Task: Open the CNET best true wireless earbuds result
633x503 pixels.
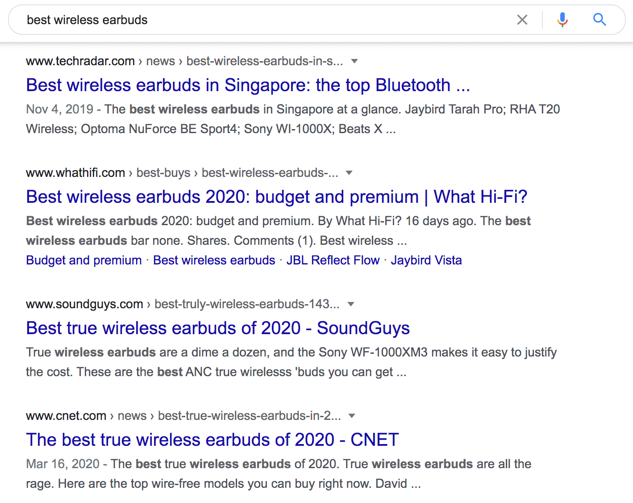Action: pyautogui.click(x=212, y=440)
